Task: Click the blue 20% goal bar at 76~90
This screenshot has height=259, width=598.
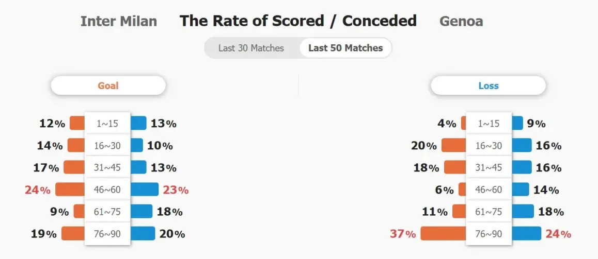Action: [x=143, y=234]
